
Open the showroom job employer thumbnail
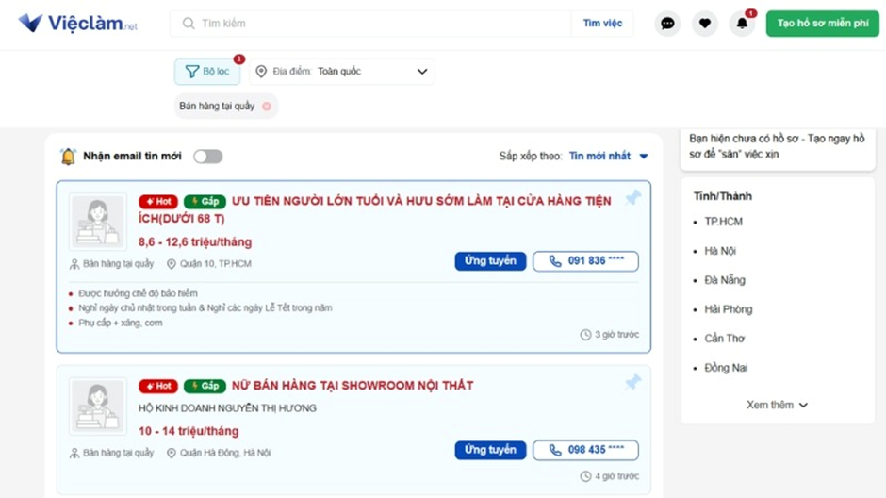(x=98, y=406)
